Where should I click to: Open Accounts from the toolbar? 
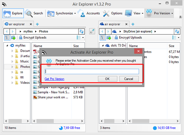89,13
